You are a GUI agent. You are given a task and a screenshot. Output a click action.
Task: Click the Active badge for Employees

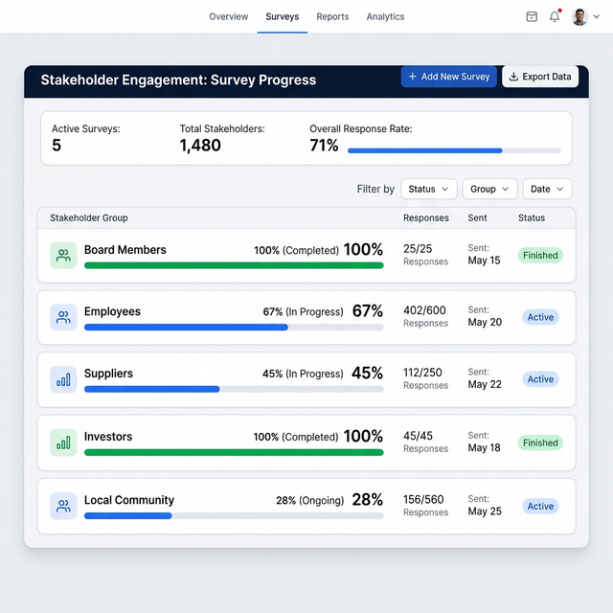coord(540,317)
